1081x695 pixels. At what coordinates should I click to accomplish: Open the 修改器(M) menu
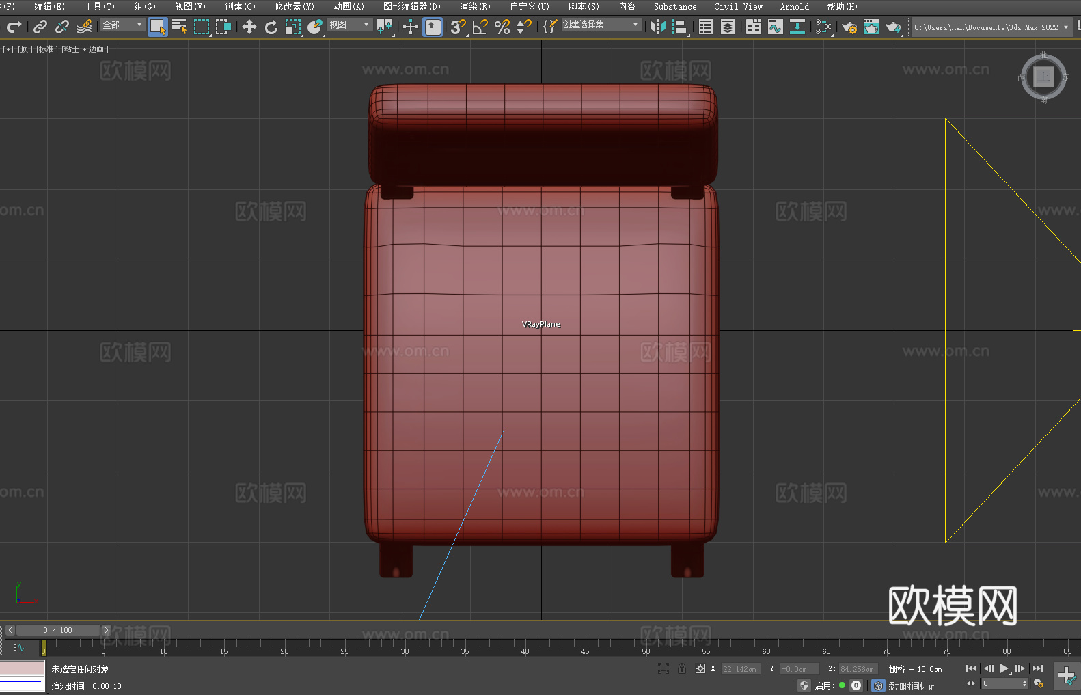pos(295,6)
